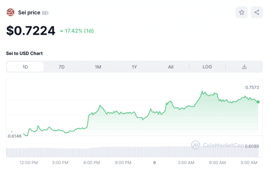Screen dimensions: 271x169
Task: Click the 12:00 PM axis label
Action: 29,163
